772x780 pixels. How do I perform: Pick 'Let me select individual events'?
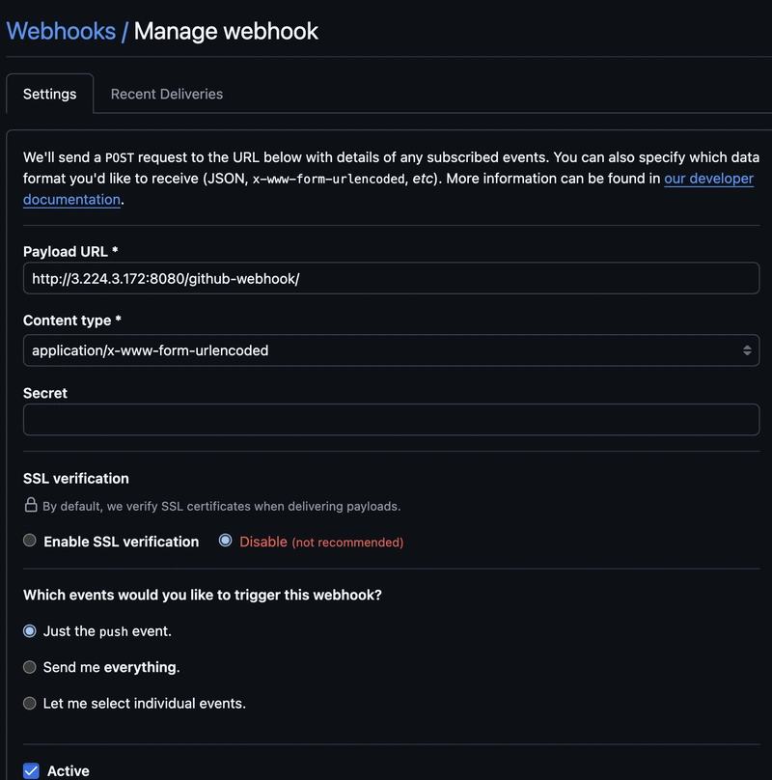[x=30, y=703]
